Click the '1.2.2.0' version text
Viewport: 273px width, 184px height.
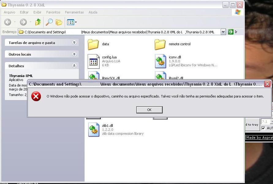[x=108, y=130]
